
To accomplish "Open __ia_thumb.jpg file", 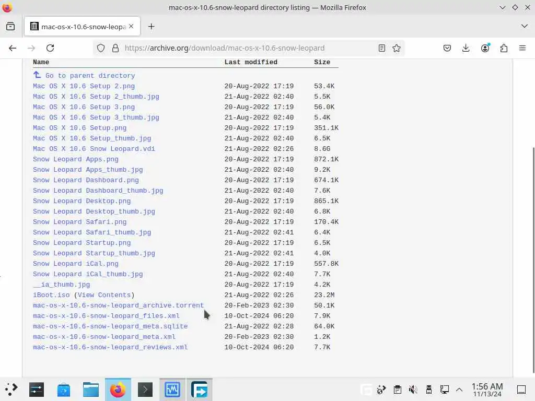I will [62, 285].
